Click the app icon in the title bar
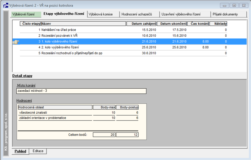 click(x=6, y=5)
